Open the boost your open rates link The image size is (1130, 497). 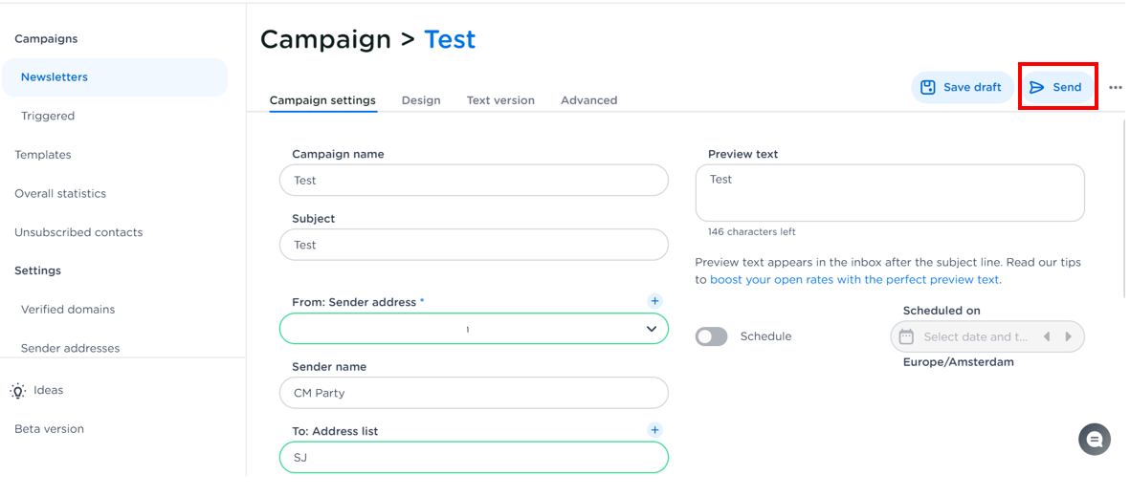click(x=854, y=280)
